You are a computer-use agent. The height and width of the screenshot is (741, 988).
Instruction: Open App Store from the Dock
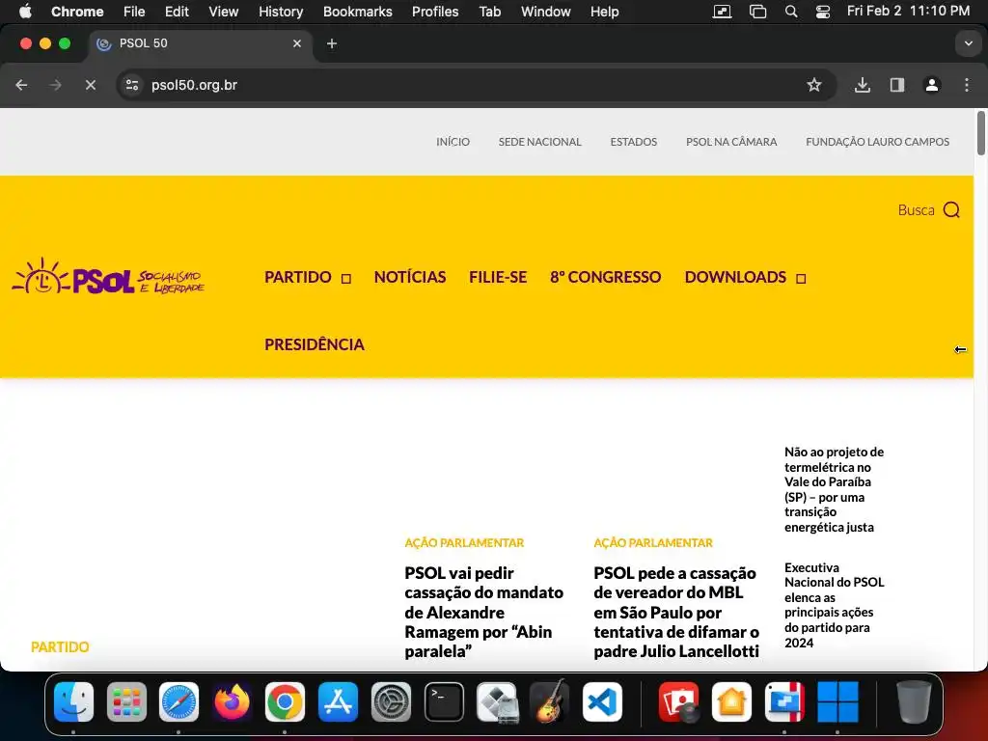pyautogui.click(x=338, y=702)
